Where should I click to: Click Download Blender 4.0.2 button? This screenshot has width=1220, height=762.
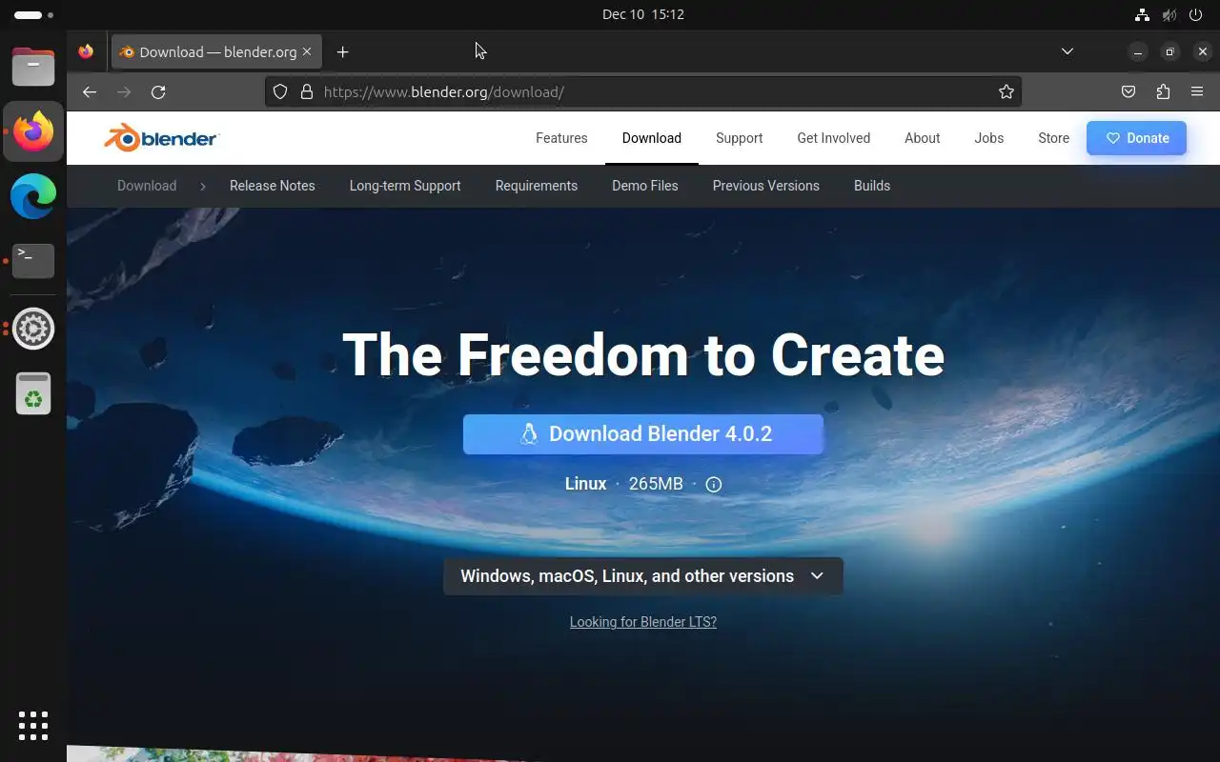click(643, 434)
